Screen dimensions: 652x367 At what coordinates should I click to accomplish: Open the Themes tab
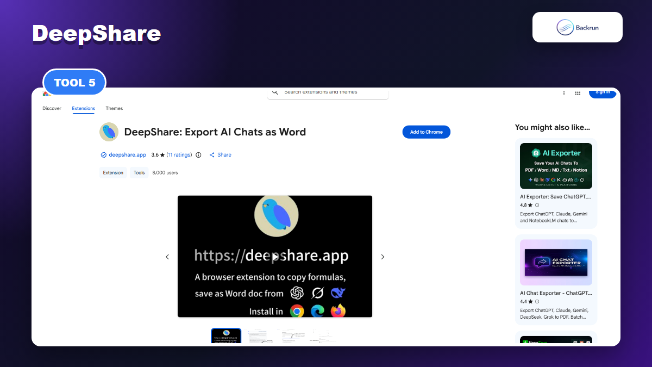(x=114, y=108)
